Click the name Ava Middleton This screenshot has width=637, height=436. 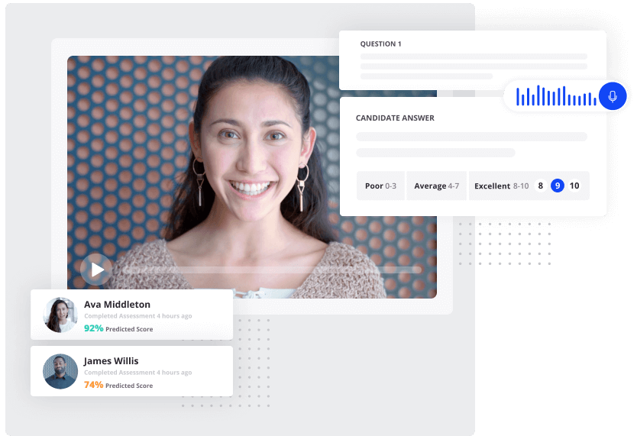(117, 305)
